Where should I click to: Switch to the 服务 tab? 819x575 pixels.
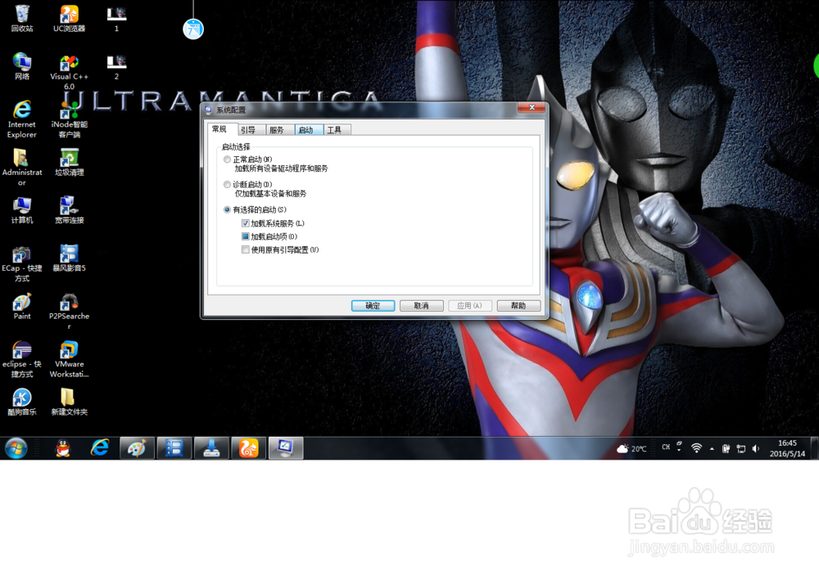point(280,130)
